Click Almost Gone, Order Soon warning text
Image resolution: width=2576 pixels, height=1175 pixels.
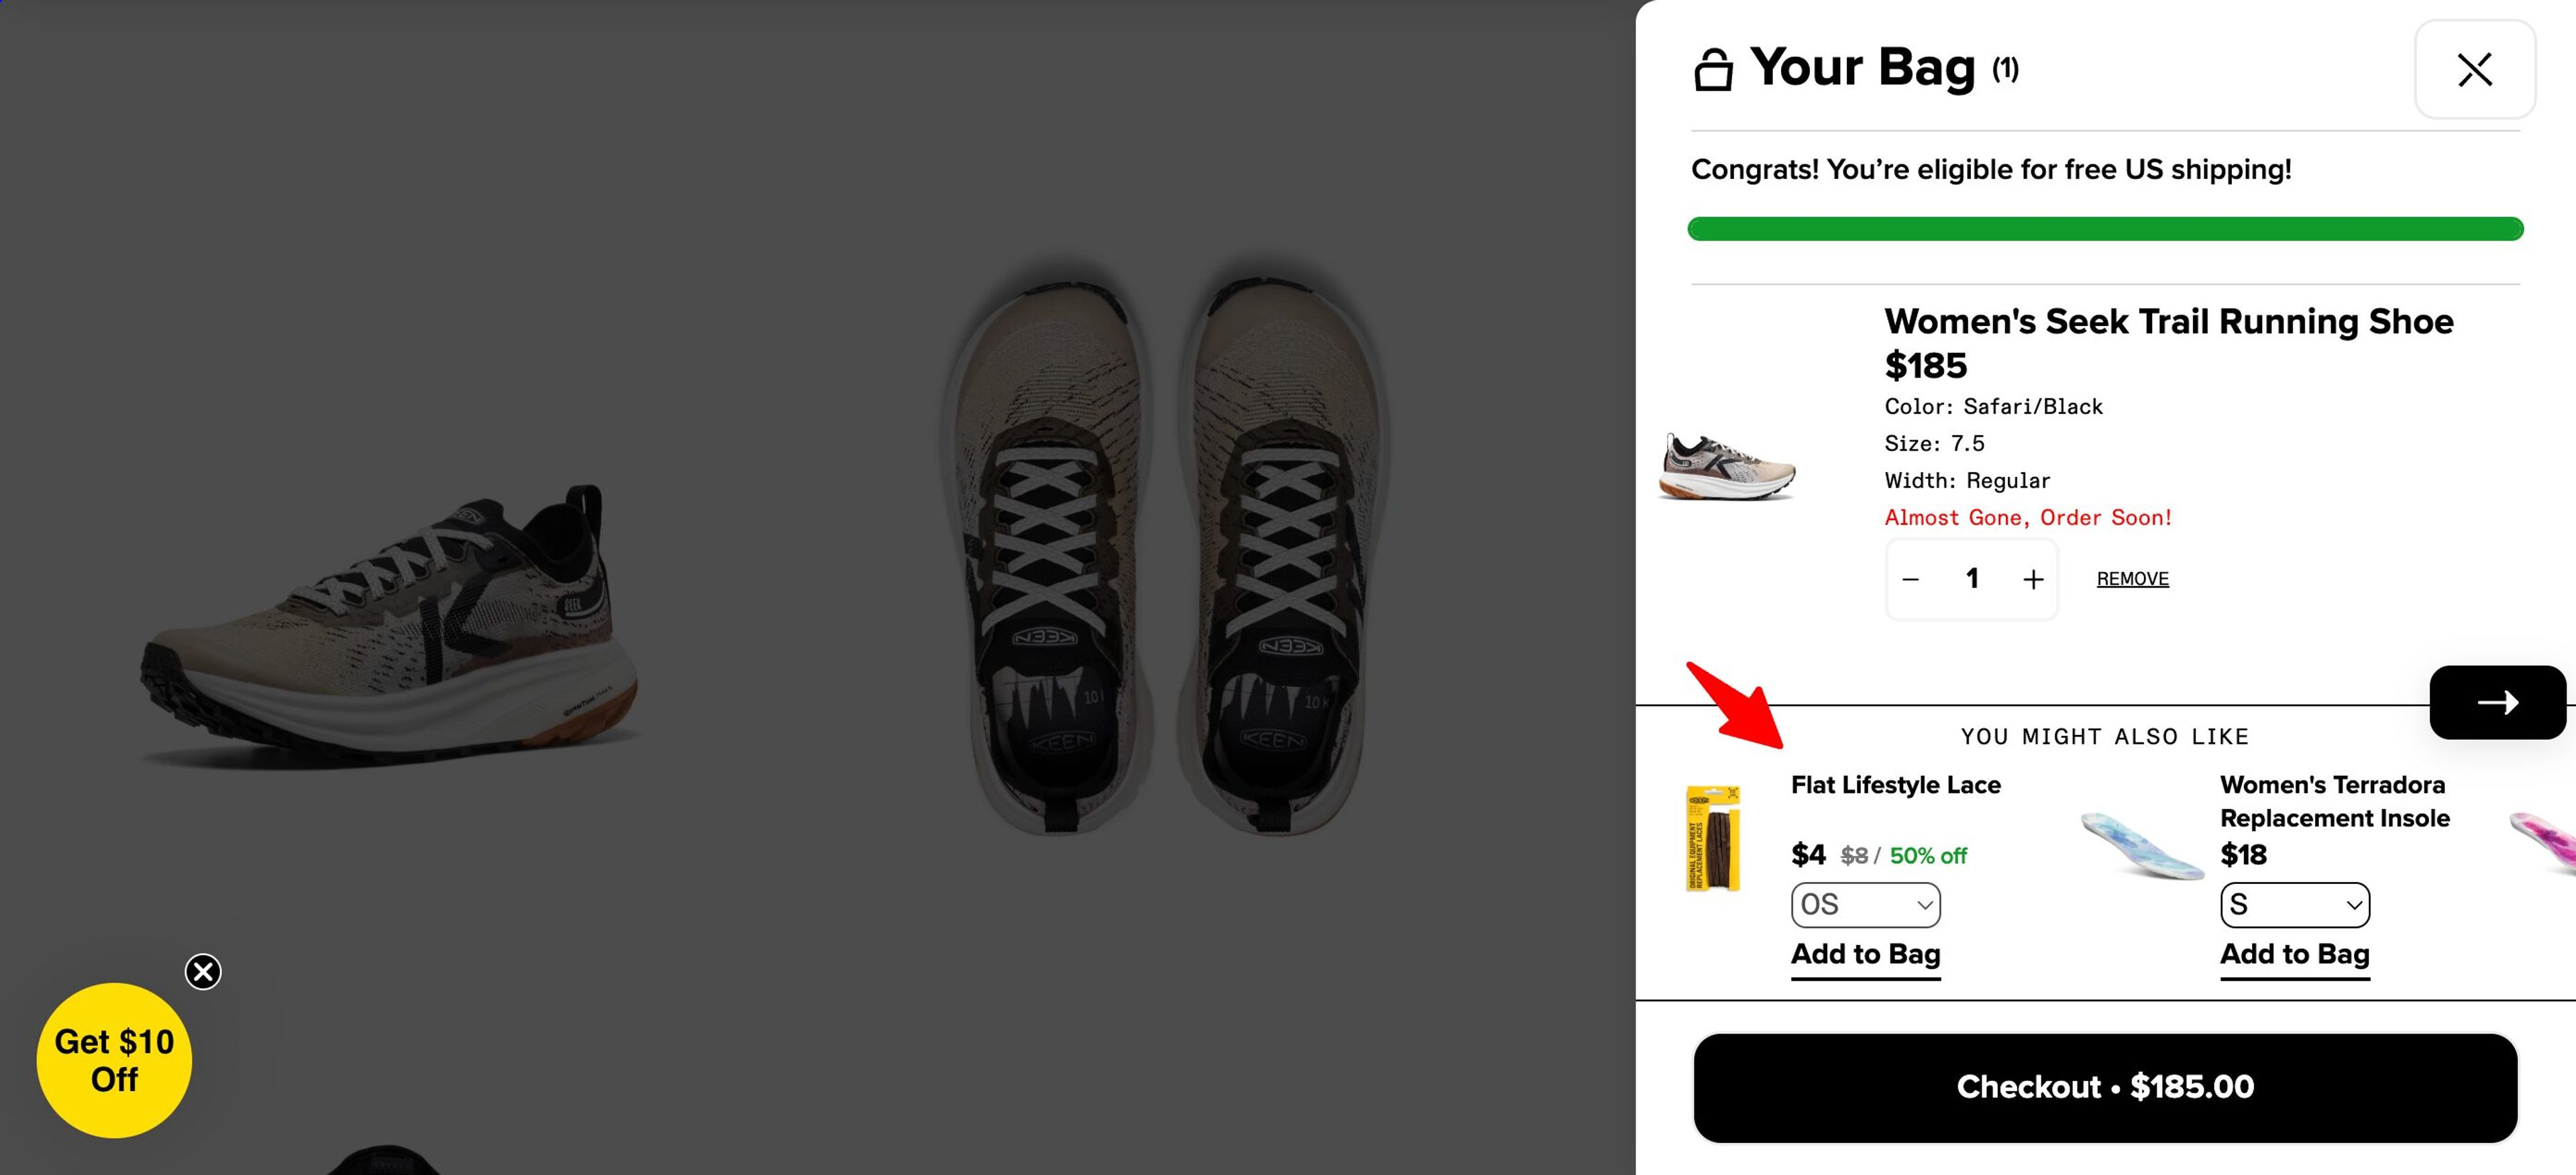pyautogui.click(x=2028, y=517)
